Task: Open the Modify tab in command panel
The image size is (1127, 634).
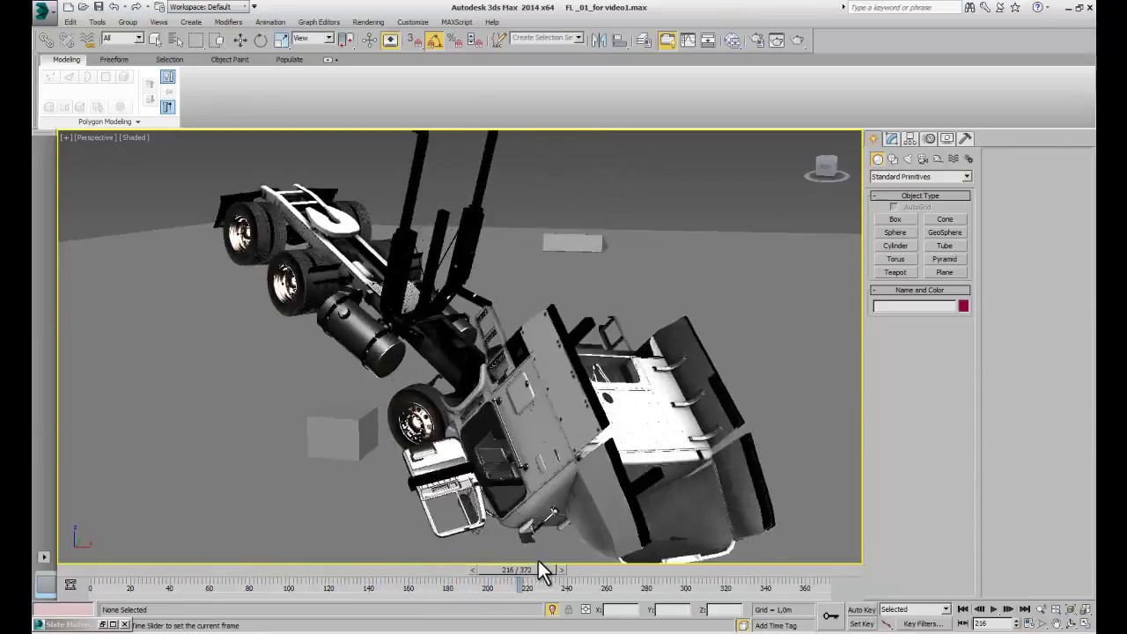Action: pyautogui.click(x=892, y=138)
